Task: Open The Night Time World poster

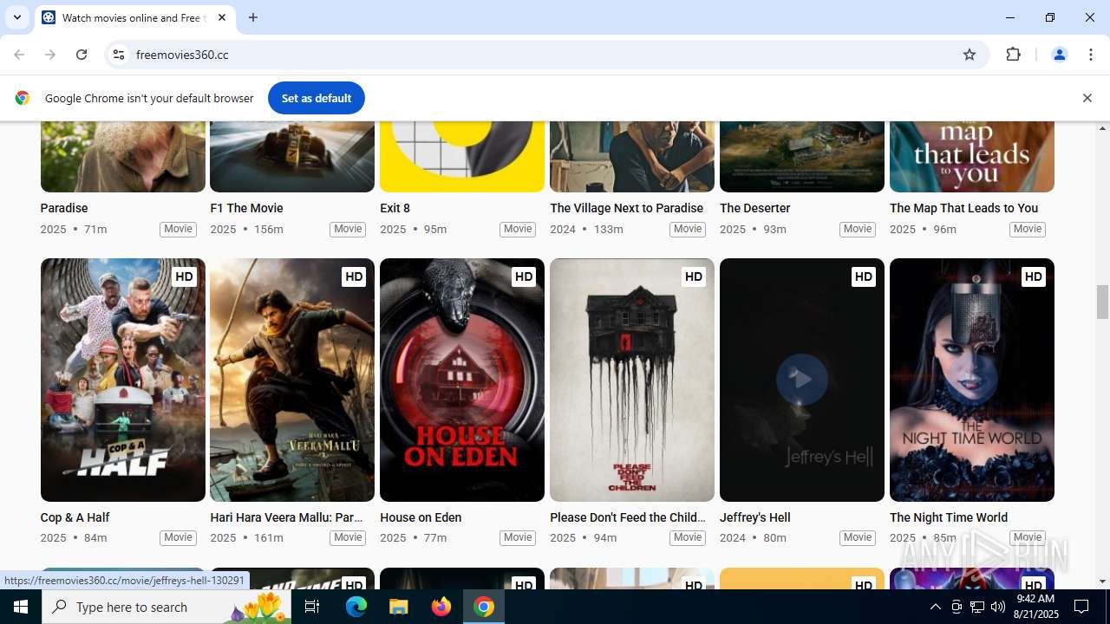Action: pyautogui.click(x=972, y=380)
